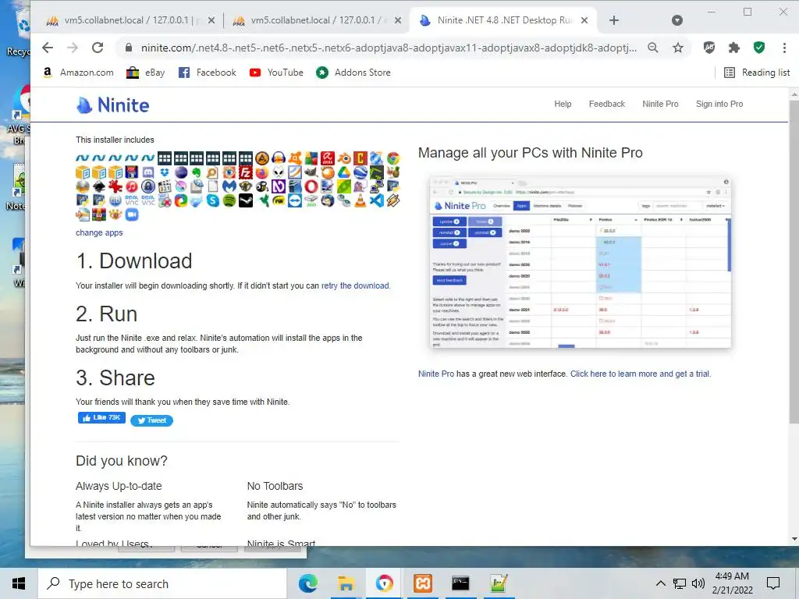The height and width of the screenshot is (599, 799).
Task: Click retry the download link
Action: 355,285
